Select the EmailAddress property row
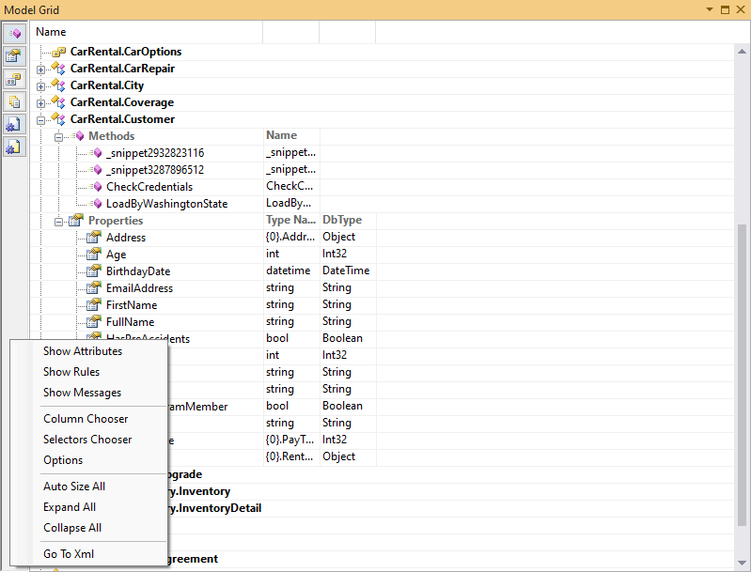 pyautogui.click(x=139, y=288)
